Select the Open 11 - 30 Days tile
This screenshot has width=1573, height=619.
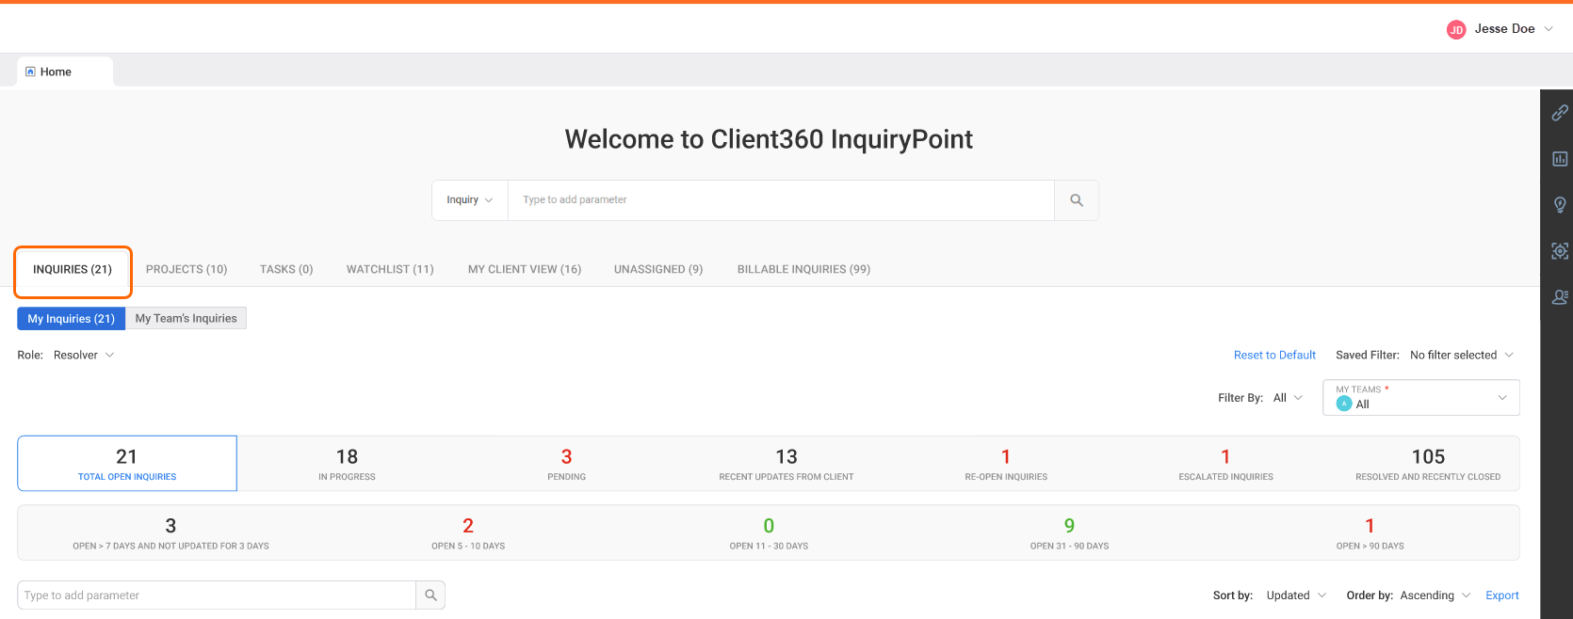coord(769,533)
